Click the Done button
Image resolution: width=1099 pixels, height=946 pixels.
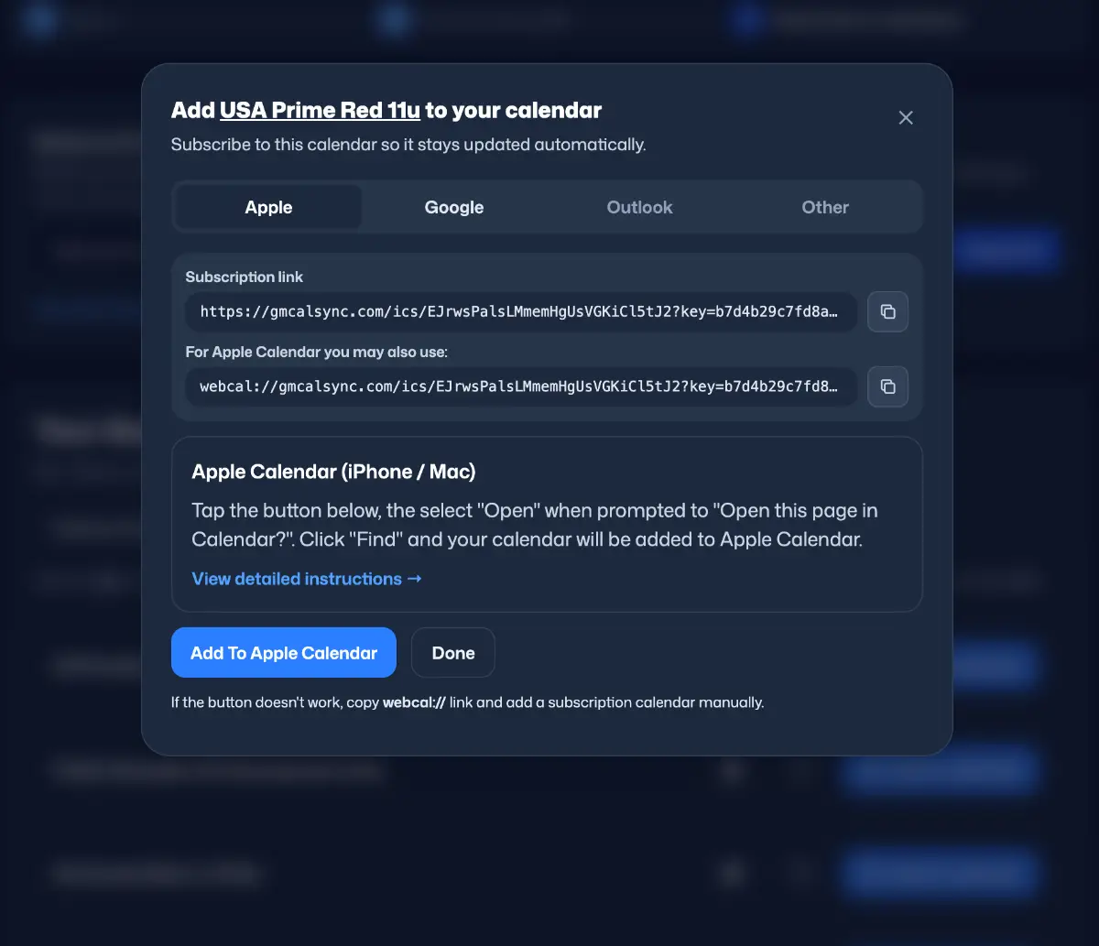[x=453, y=653]
